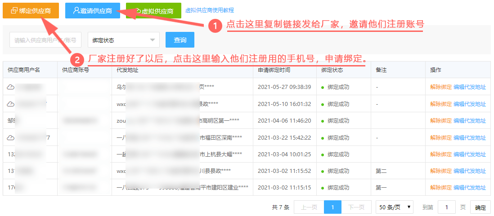
Task: Click 解除绑定 for the 2021-04-06 row
Action: coord(441,120)
